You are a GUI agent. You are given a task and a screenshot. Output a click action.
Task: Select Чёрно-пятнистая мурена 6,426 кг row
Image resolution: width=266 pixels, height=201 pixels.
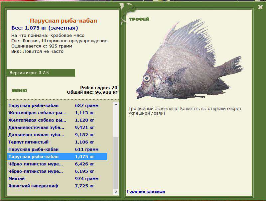coord(57,164)
